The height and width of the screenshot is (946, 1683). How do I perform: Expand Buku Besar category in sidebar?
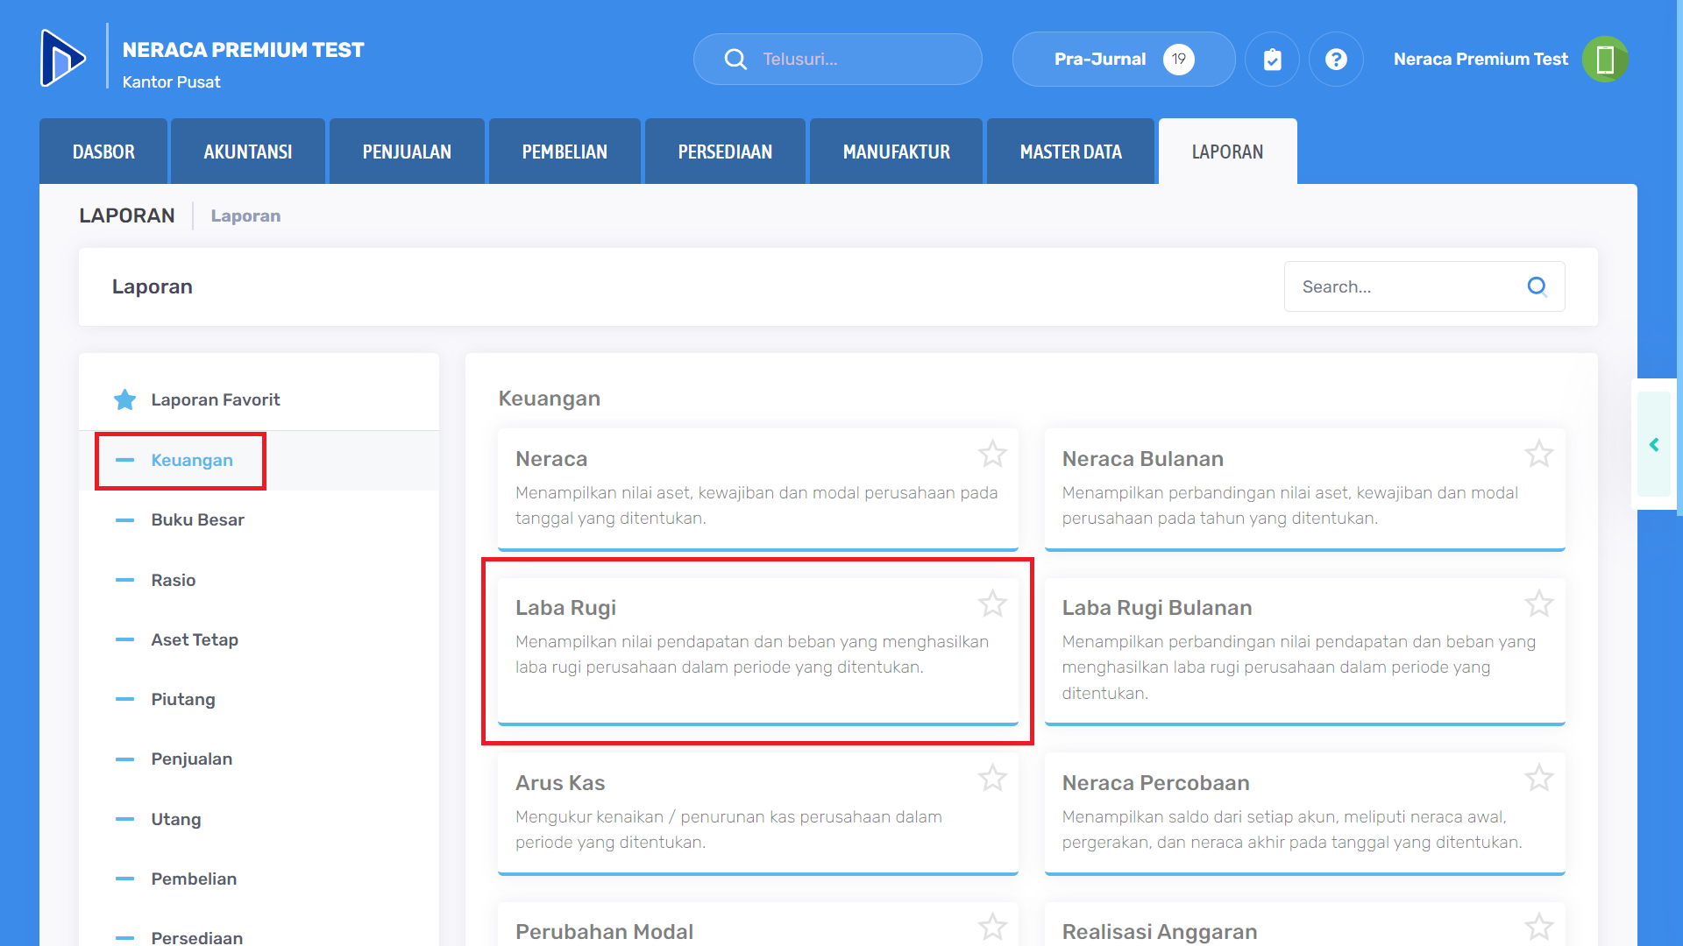tap(197, 520)
